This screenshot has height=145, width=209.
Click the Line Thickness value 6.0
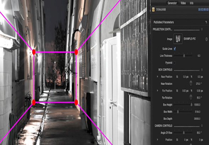pos(199,56)
